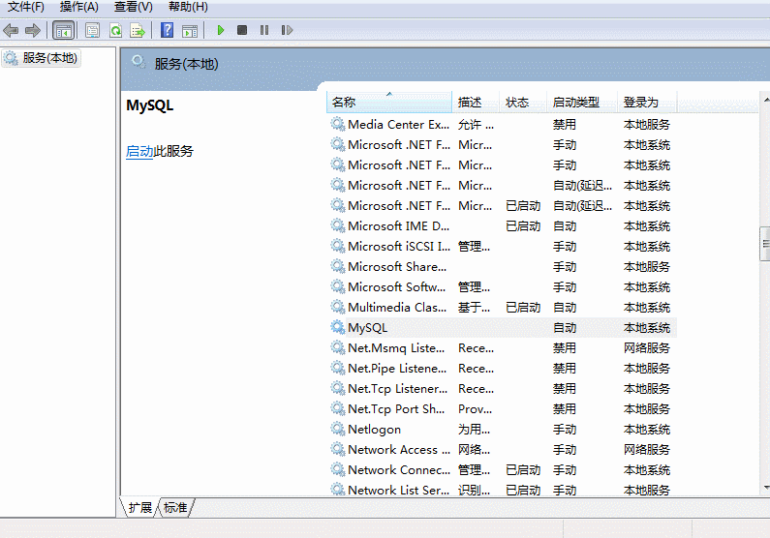770x538 pixels.
Task: Start service with the green play icon
Action: pyautogui.click(x=221, y=30)
